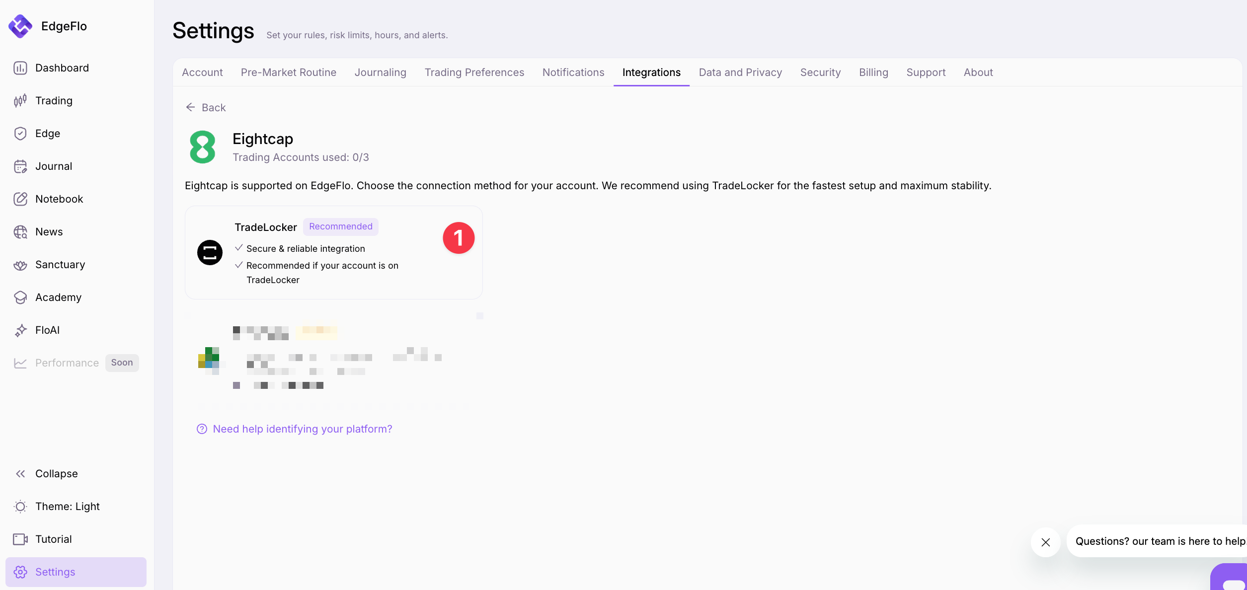Go to the Trading Preferences tab

474,73
